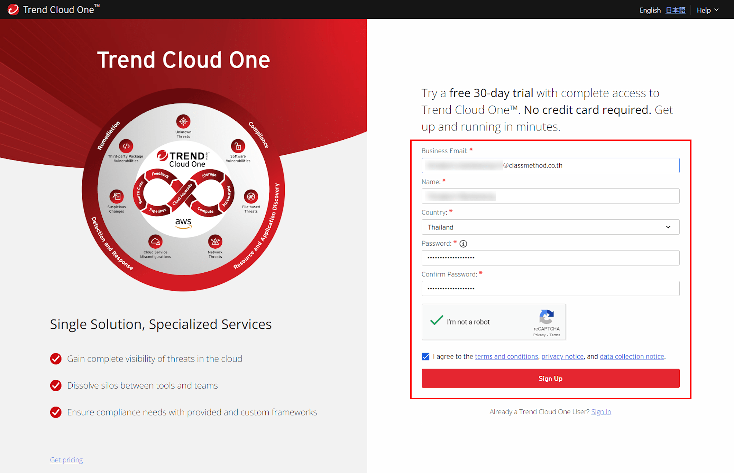Click the Cloud Service Misconfigurations icon
Screen dimensions: 734x473
pyautogui.click(x=155, y=242)
